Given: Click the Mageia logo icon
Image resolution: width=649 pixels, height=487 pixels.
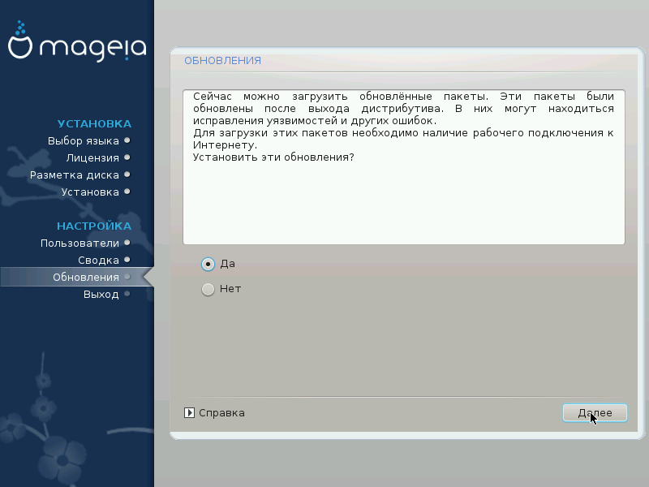Looking at the screenshot, I should coord(19,40).
